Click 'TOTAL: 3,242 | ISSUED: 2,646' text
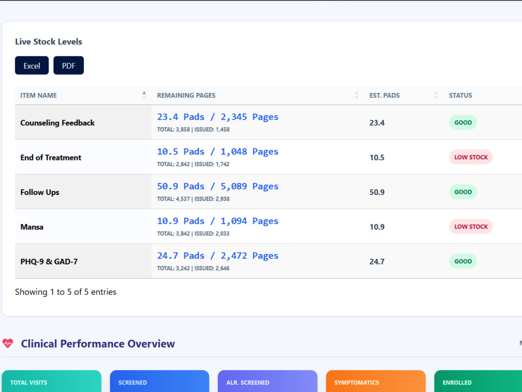Viewport: 522px width, 392px height. [x=193, y=268]
